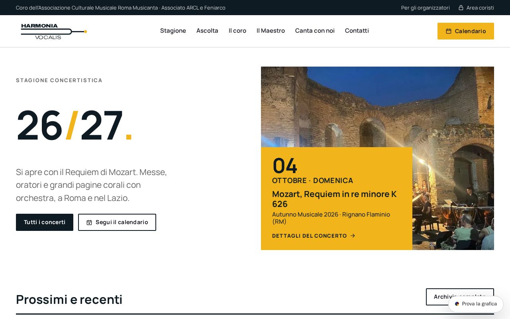Click the Stagione concertistica label
This screenshot has height=319, width=510.
coord(59,80)
